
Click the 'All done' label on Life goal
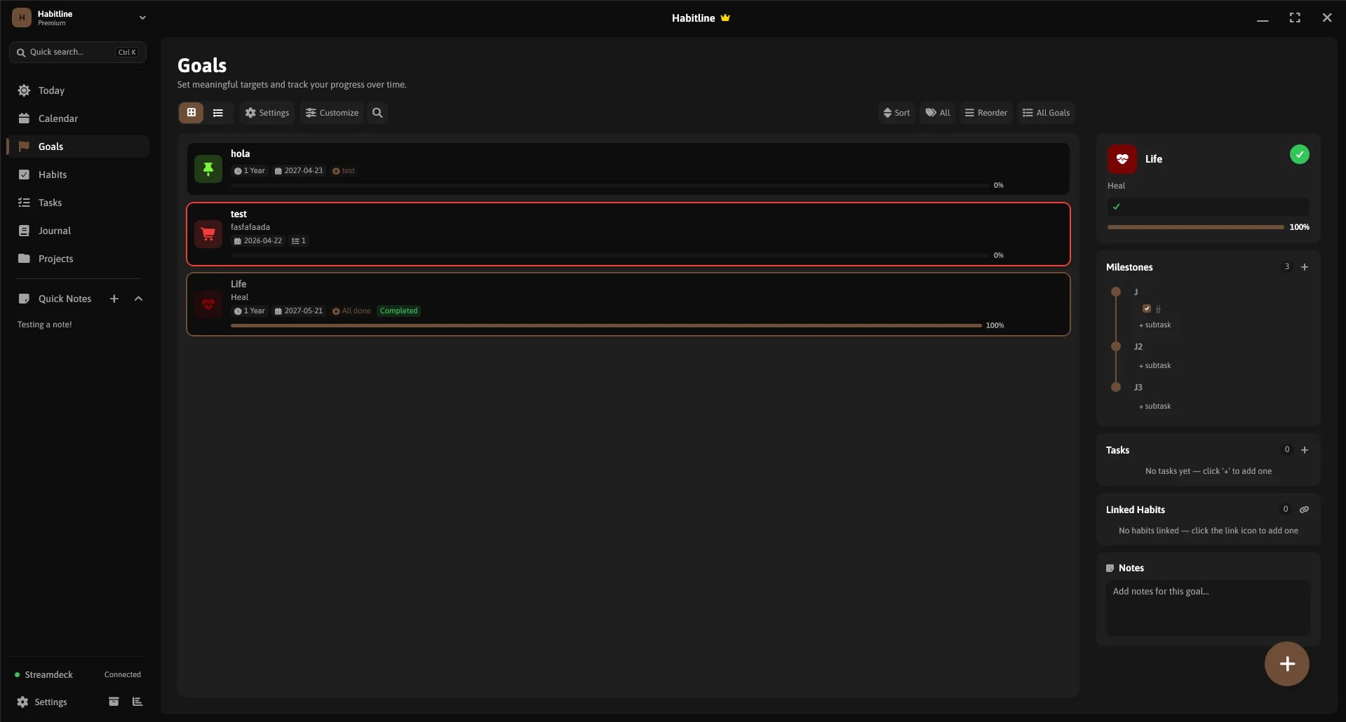(x=351, y=311)
